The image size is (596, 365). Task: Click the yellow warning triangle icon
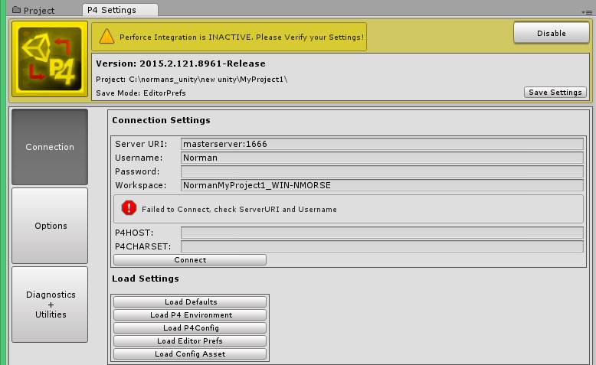106,37
